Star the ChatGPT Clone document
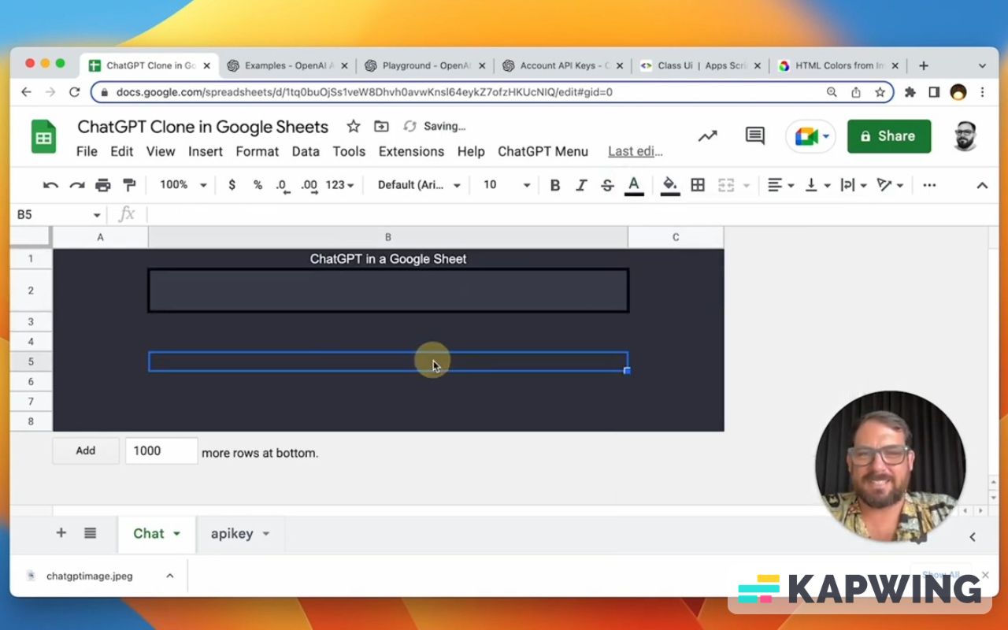This screenshot has height=630, width=1008. 354,126
